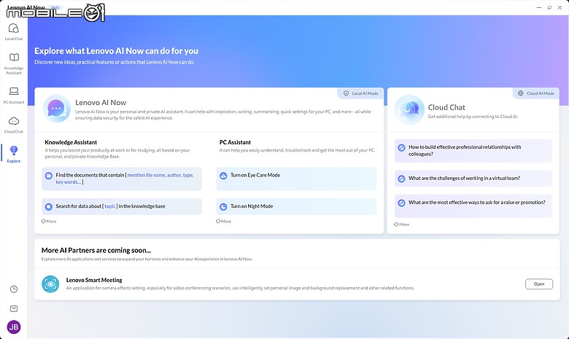Click icon beside Turn on Eye Care Mode

pos(223,176)
